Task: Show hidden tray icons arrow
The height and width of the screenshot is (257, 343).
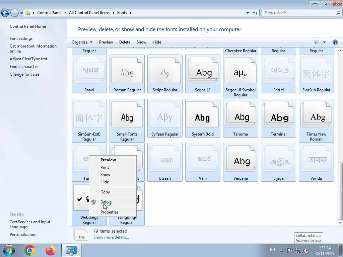Action: [x=282, y=251]
